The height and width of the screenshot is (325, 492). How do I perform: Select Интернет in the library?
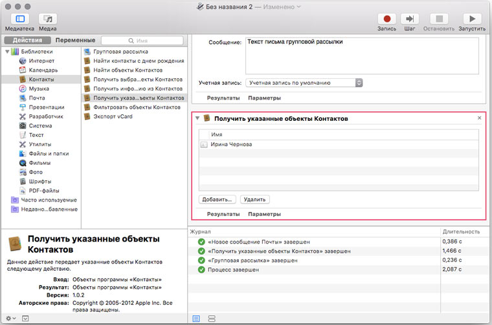pos(41,61)
